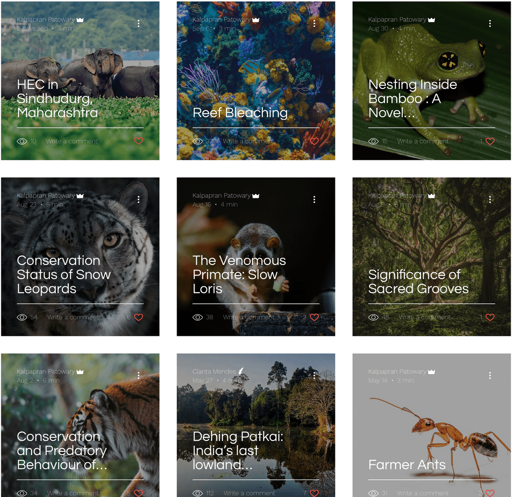Select the Conservation and Predatory Behaviour tiger thumbnail
The image size is (512, 497).
(80, 425)
